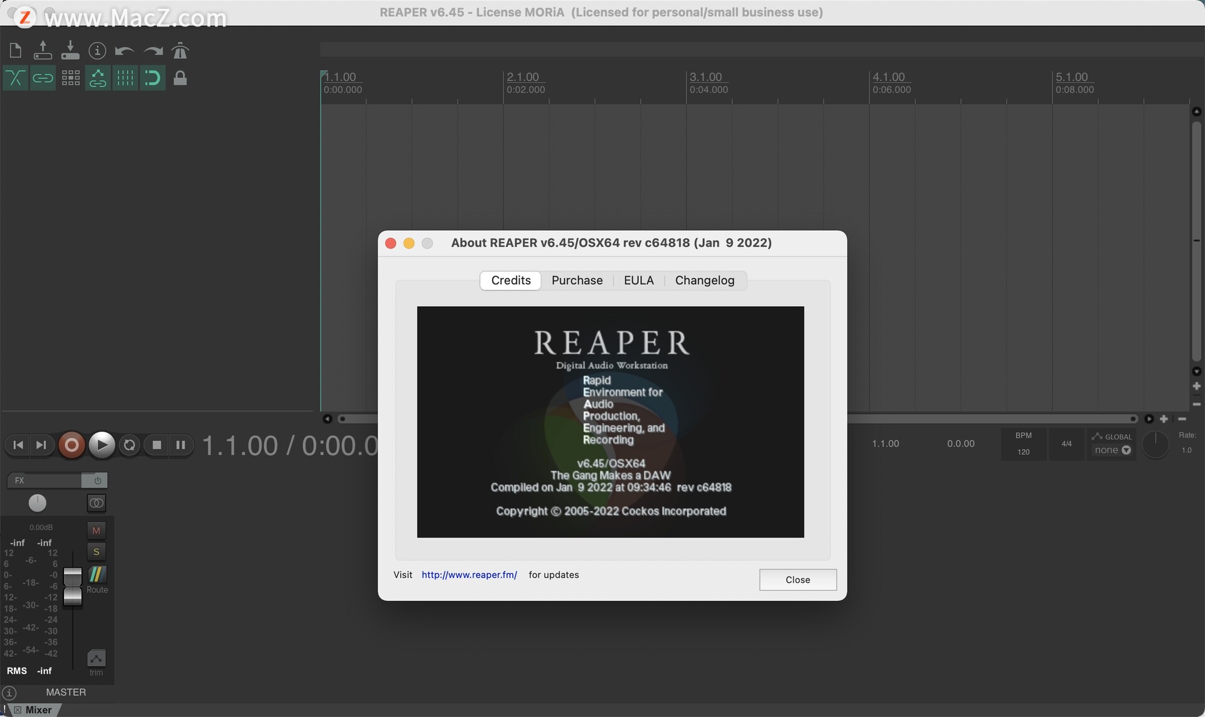Viewport: 1205px width, 717px height.
Task: Zoom out vertically with the minus button
Action: coord(1196,405)
